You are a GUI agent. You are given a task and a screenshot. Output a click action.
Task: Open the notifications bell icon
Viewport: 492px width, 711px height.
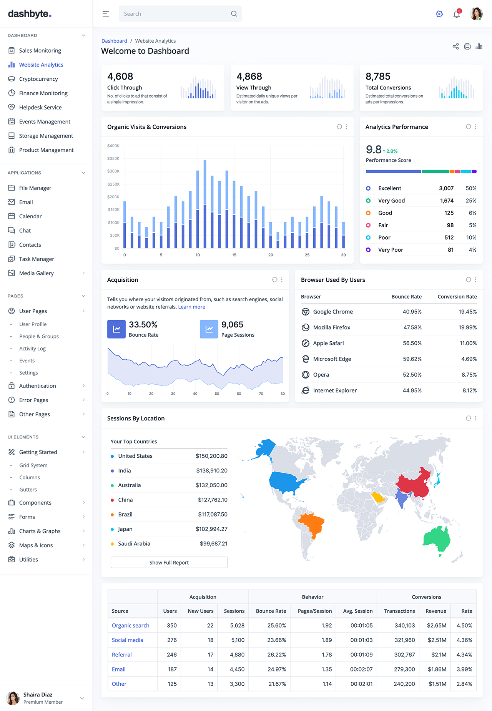tap(457, 14)
